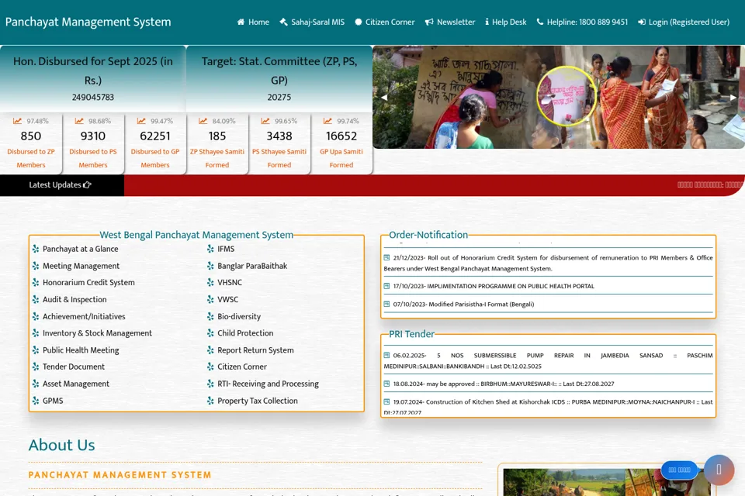Go to Citizen Corner in top navigation

click(384, 22)
